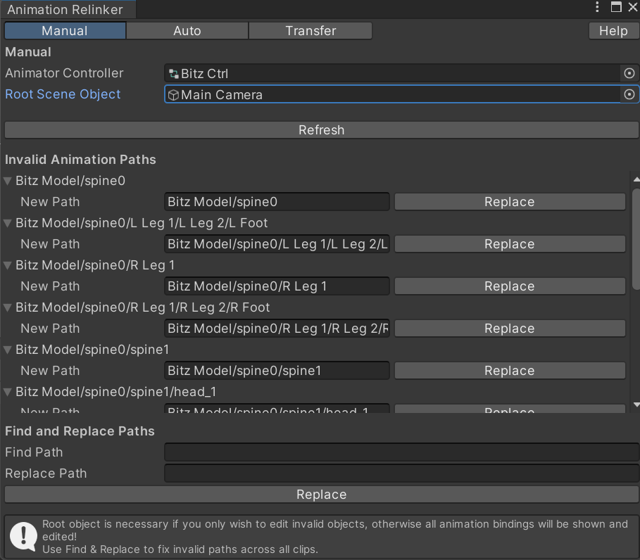Edit New Path field for R Foot path
The image size is (640, 560).
tap(277, 329)
